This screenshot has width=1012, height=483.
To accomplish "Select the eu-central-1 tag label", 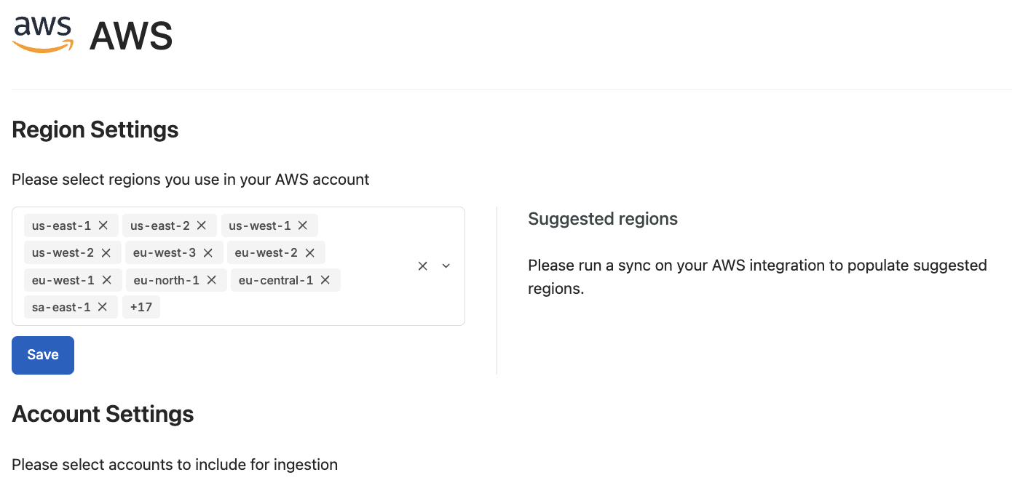I will [276, 280].
